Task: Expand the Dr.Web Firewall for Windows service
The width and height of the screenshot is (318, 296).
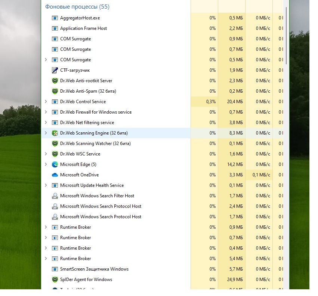Action: coord(46,112)
